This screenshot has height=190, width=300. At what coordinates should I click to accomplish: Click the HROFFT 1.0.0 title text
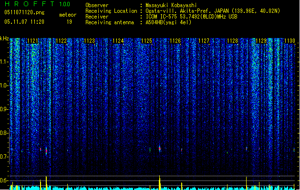click(x=37, y=4)
